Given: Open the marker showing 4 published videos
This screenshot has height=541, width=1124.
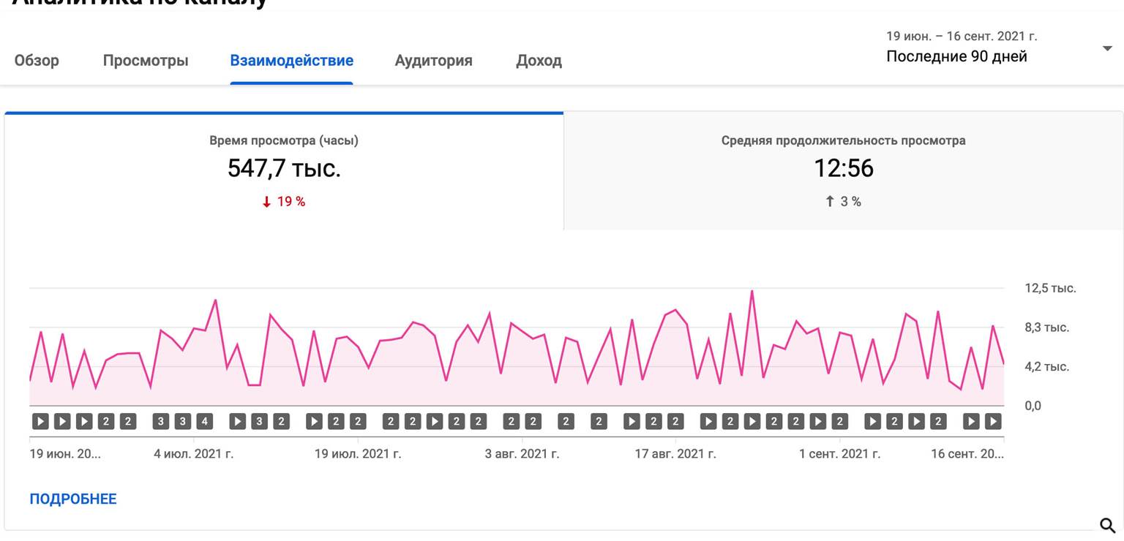Looking at the screenshot, I should click(x=205, y=421).
